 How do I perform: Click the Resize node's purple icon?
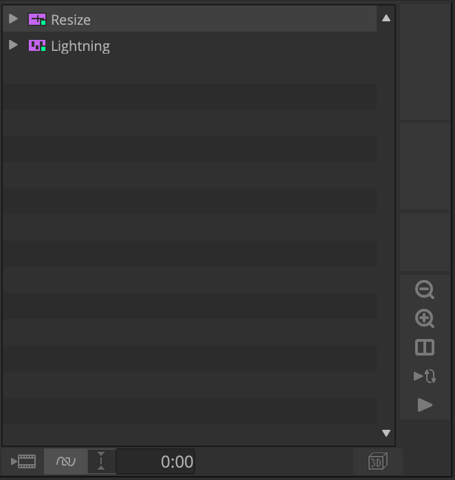(x=36, y=19)
